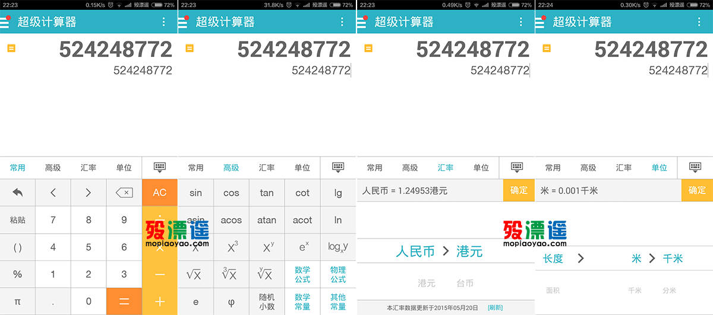Tap the acos function key

pos(231,220)
